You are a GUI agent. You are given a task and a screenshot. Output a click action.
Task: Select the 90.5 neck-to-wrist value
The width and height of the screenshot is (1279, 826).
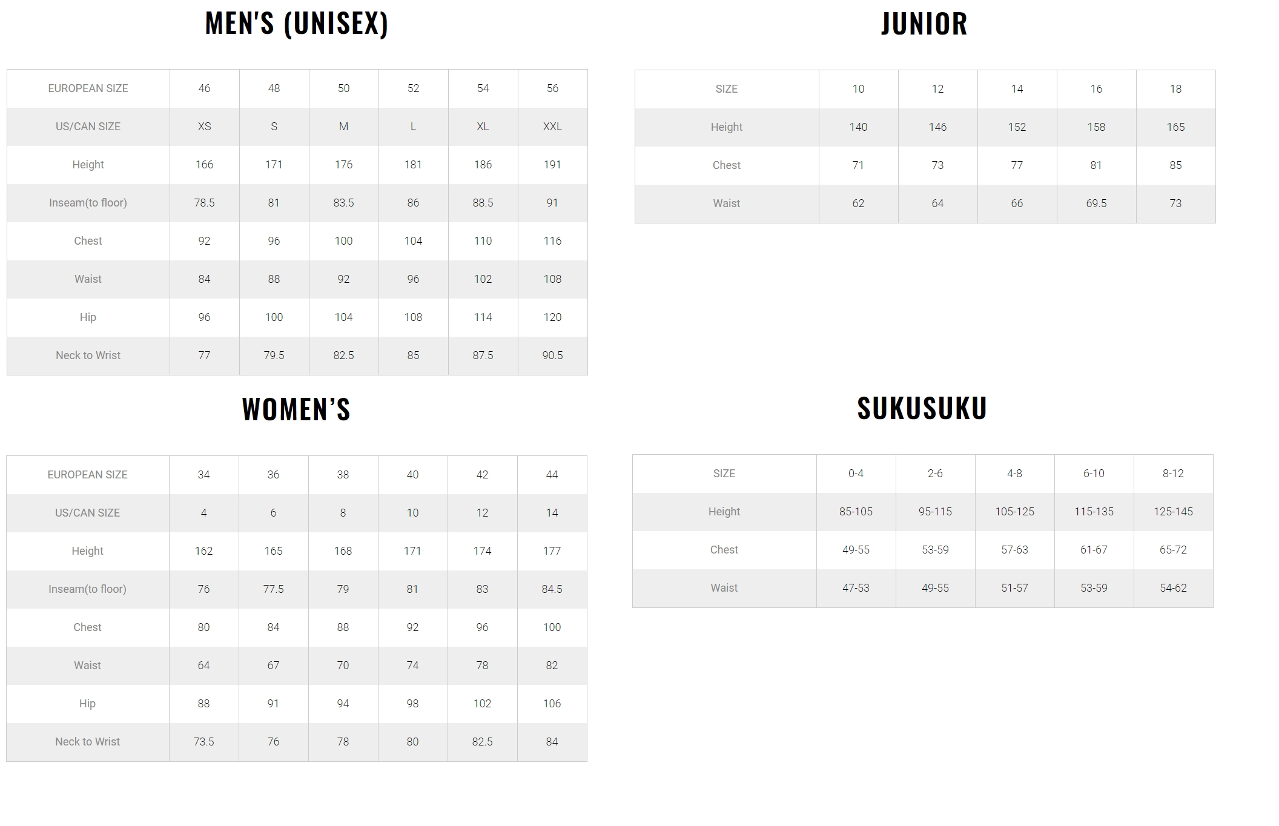click(552, 355)
